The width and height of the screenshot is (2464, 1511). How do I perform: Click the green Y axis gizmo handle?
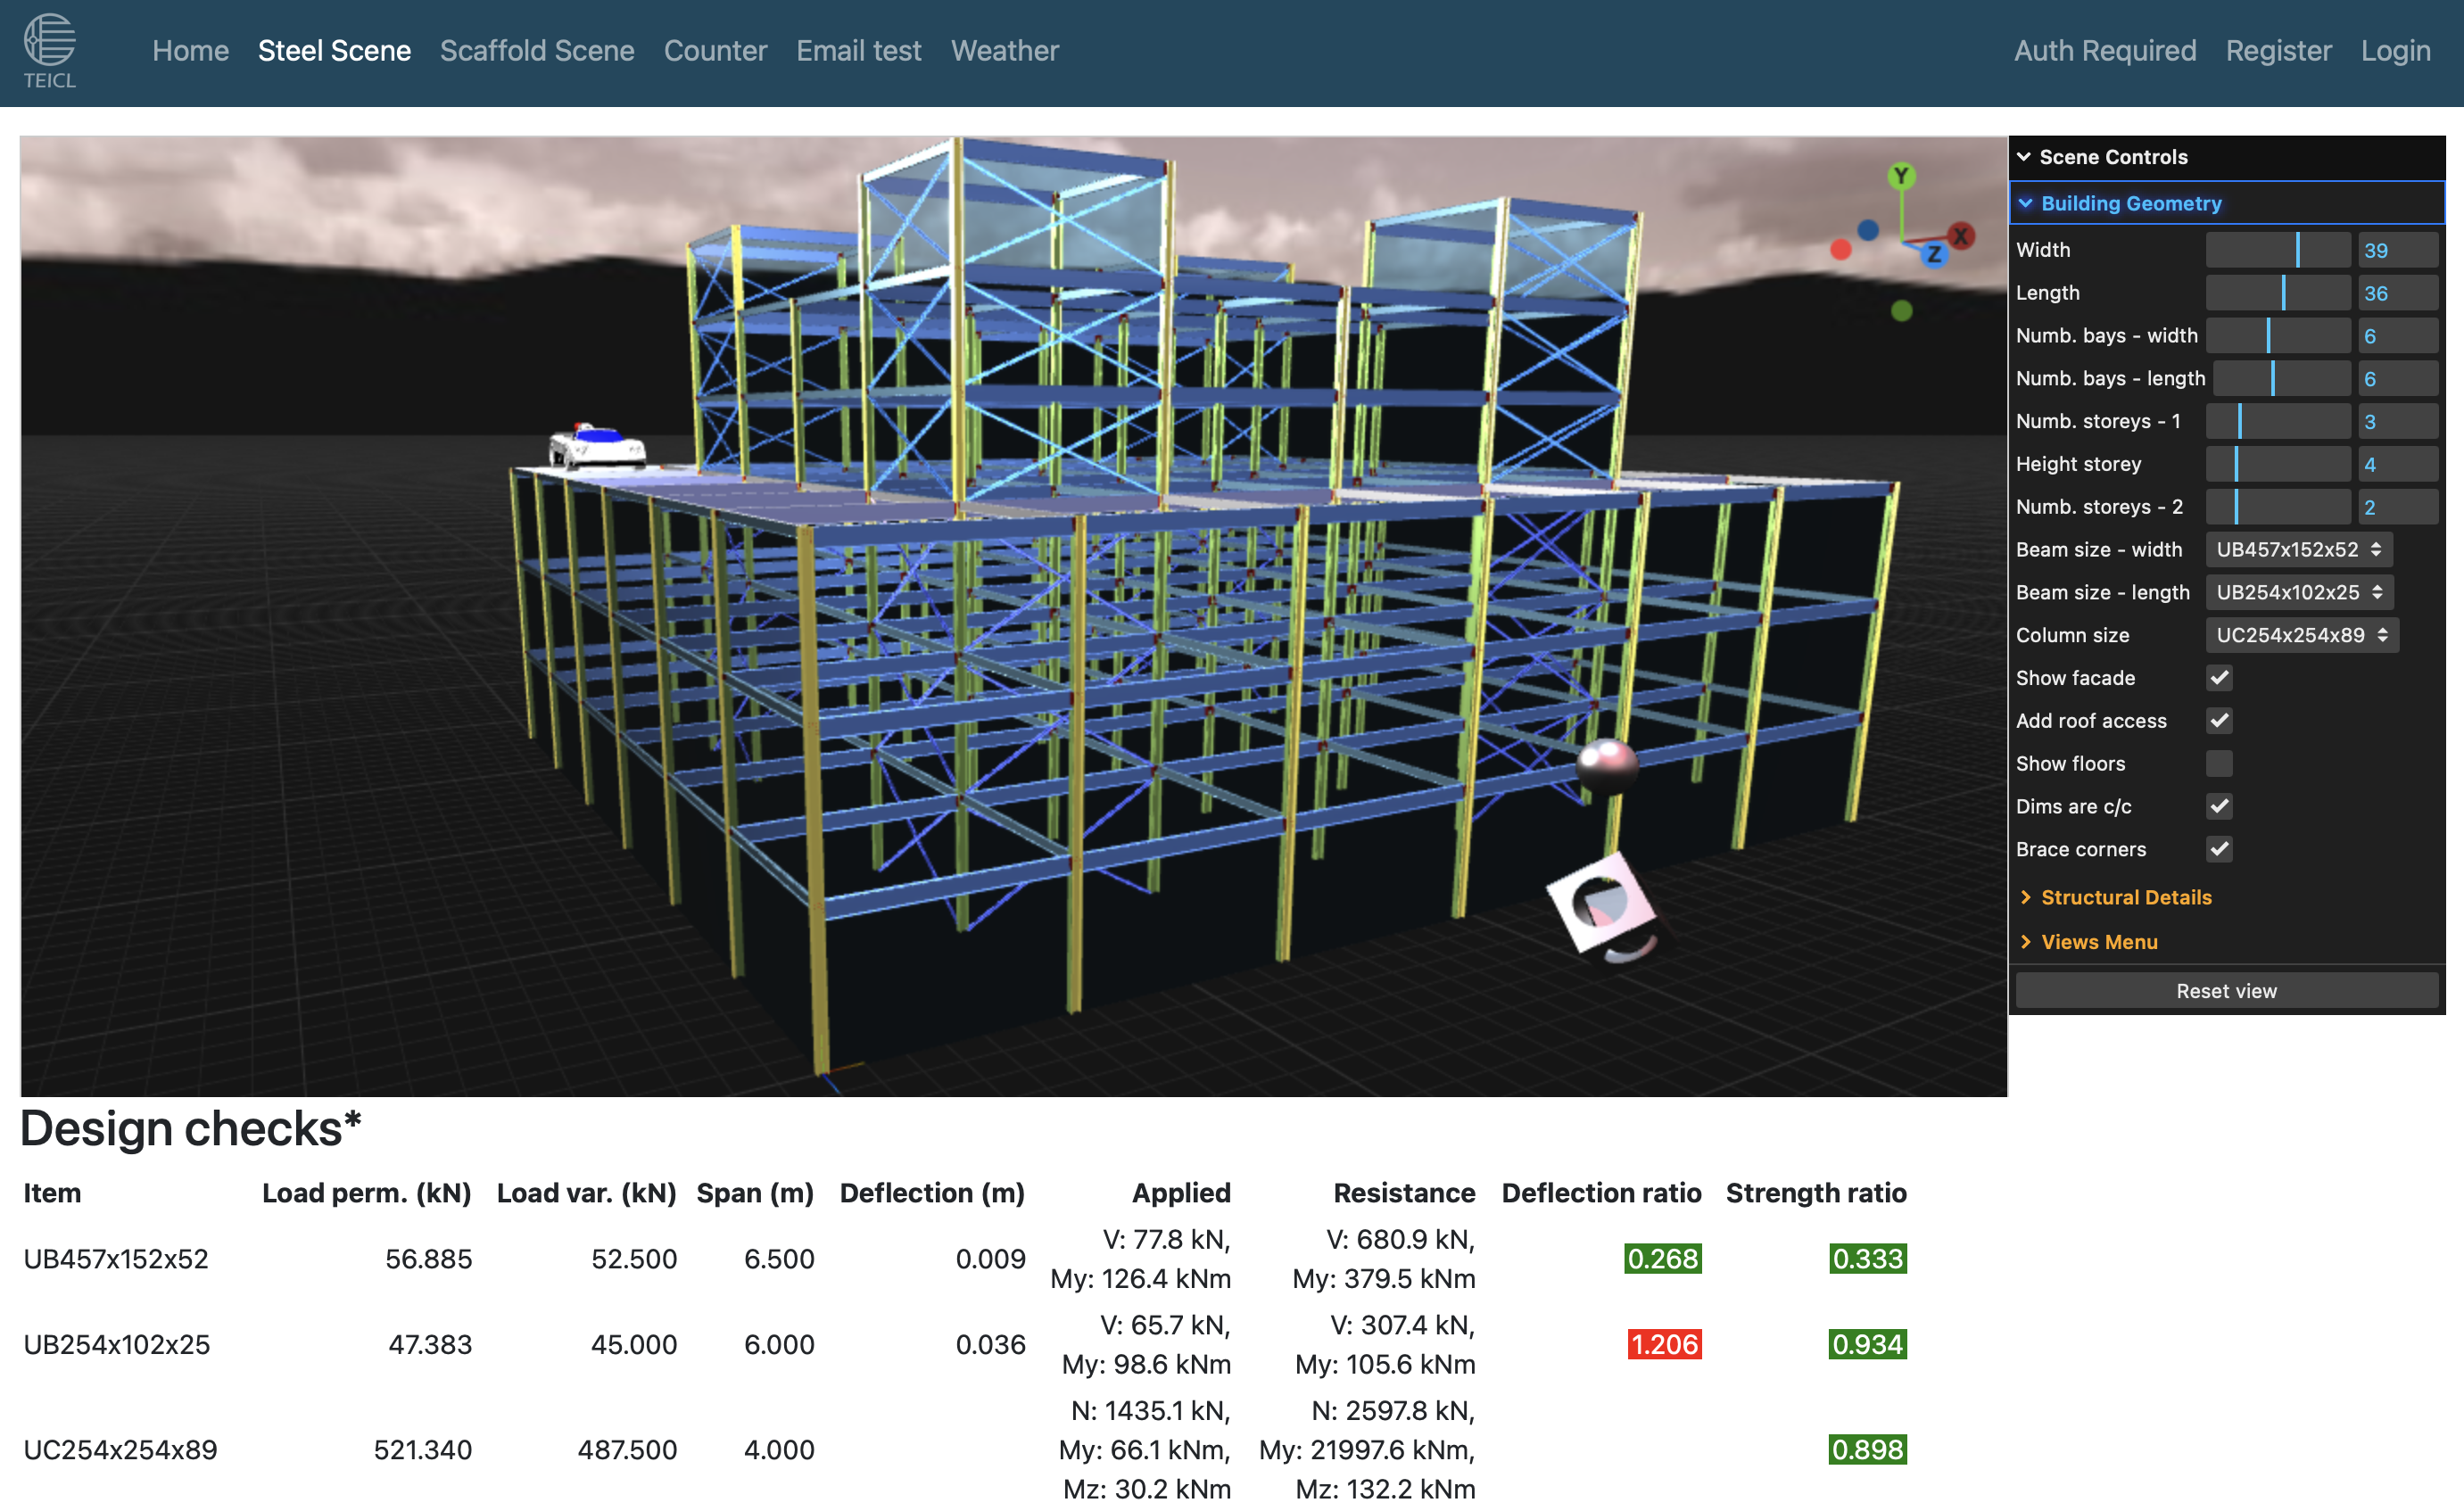[x=1901, y=177]
